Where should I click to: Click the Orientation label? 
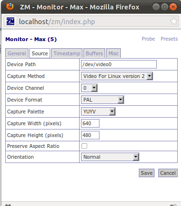20,157
